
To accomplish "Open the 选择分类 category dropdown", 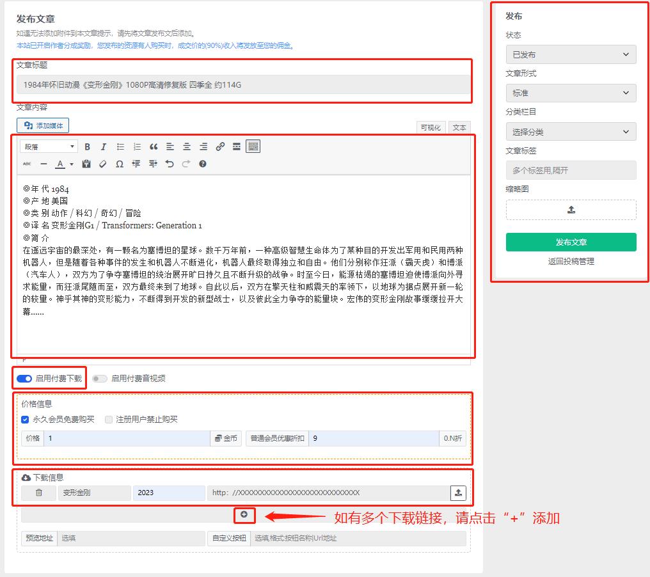I will pos(571,132).
